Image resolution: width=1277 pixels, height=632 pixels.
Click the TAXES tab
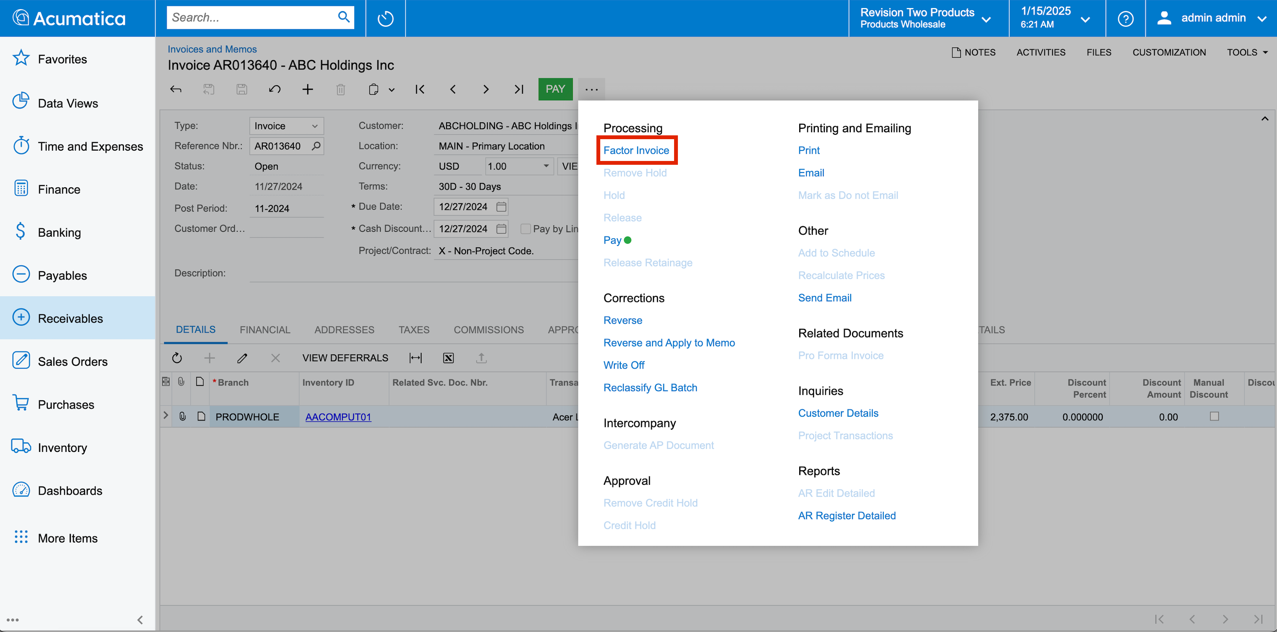pyautogui.click(x=413, y=330)
